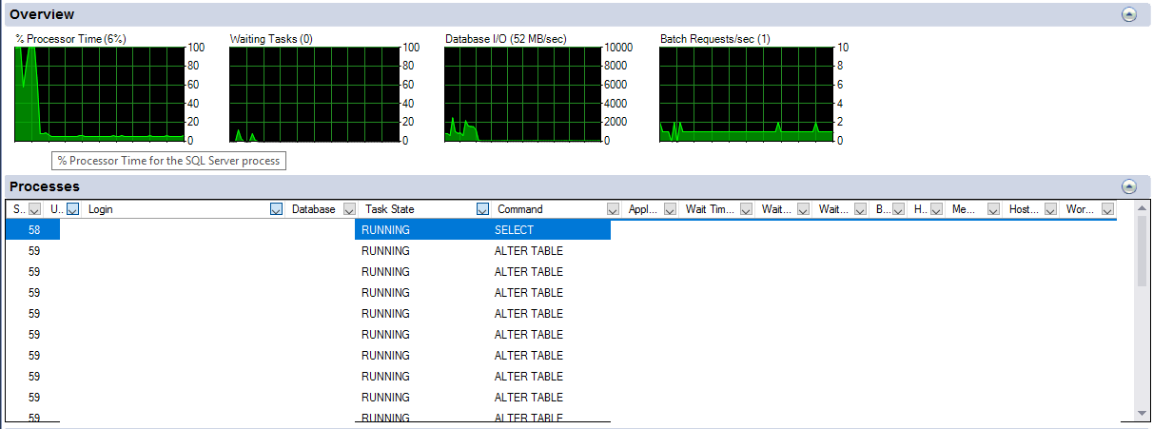The width and height of the screenshot is (1153, 429).
Task: Select the Batch Requests/sec graph
Action: tap(745, 94)
